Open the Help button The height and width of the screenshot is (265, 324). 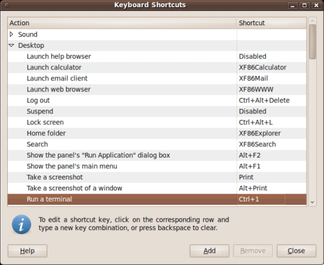[27, 251]
